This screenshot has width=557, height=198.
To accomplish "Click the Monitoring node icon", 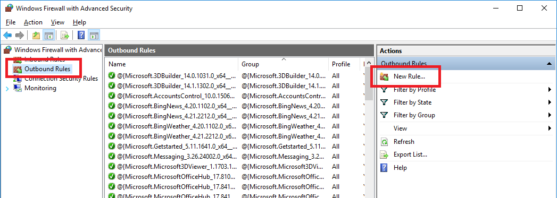I will click(18, 88).
